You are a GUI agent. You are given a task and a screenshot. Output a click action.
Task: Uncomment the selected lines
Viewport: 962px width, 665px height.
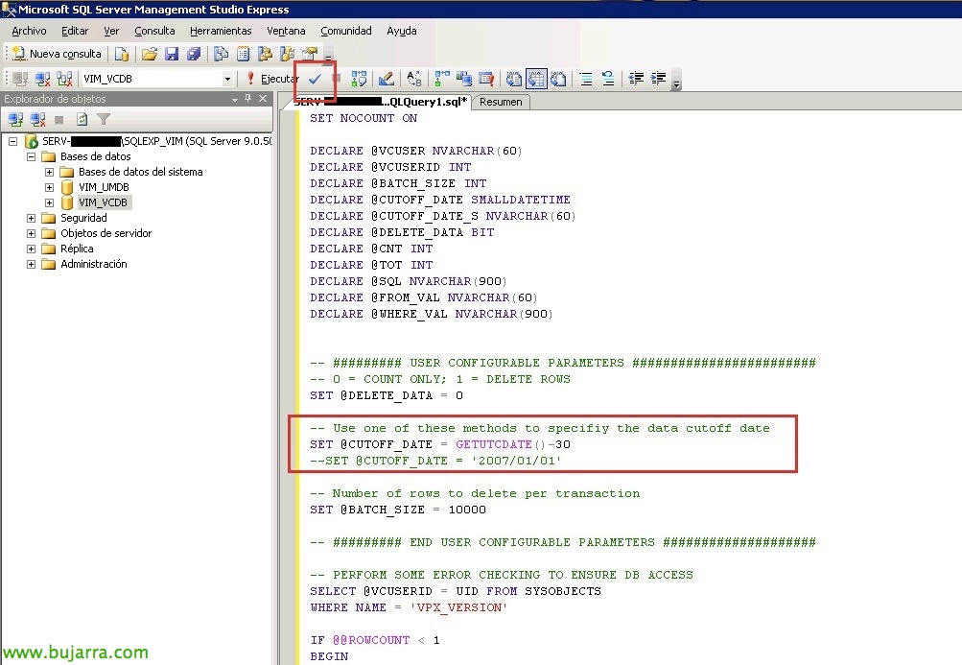(608, 79)
